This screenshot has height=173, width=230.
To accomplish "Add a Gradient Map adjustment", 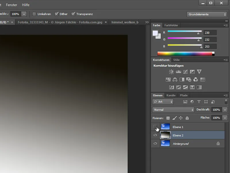I will click(199, 87).
